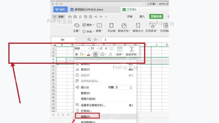Click the increase font size A+ icon
Image resolution: width=219 pixels, height=123 pixels.
point(101,48)
